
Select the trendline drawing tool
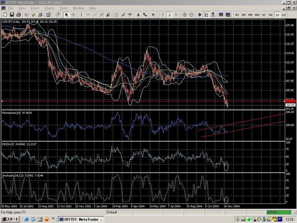point(95,15)
